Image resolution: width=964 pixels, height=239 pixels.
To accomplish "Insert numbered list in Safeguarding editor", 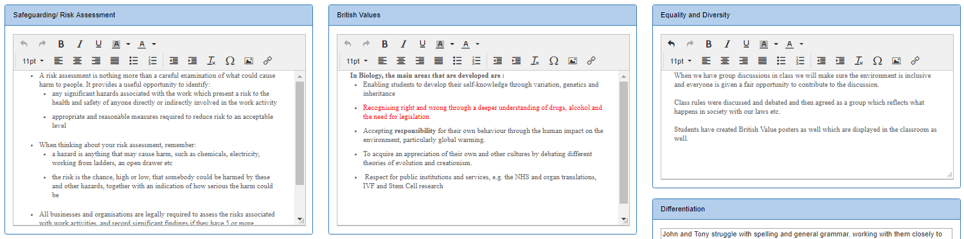I will click(152, 61).
